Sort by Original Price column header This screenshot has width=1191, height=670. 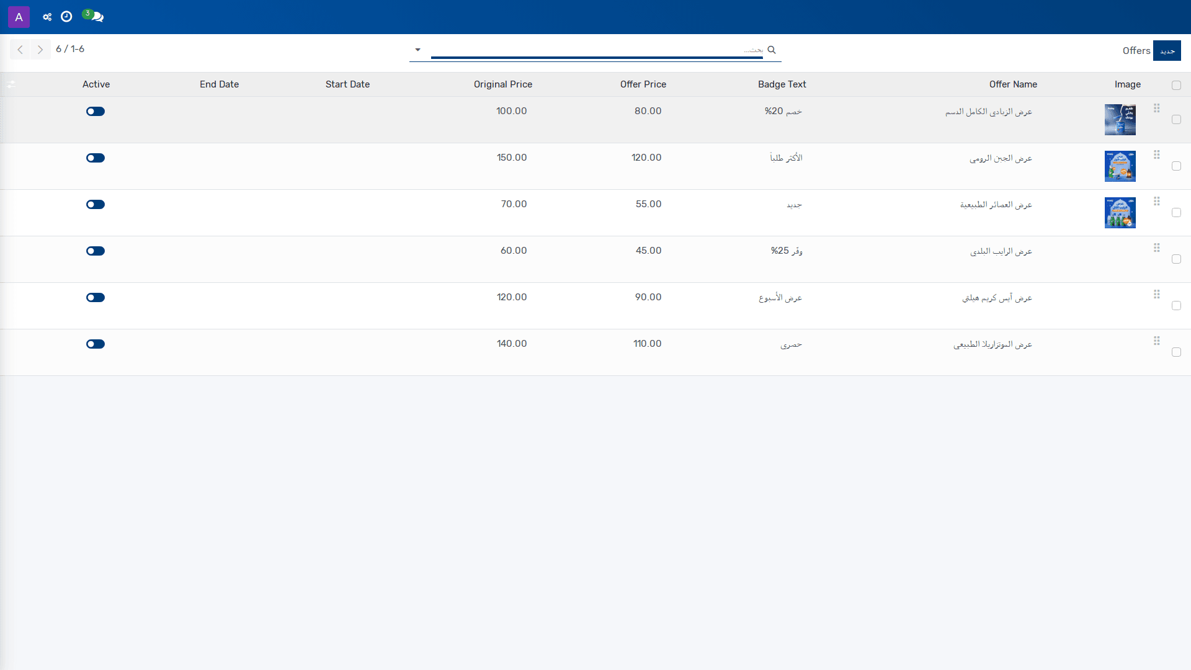[x=503, y=84]
